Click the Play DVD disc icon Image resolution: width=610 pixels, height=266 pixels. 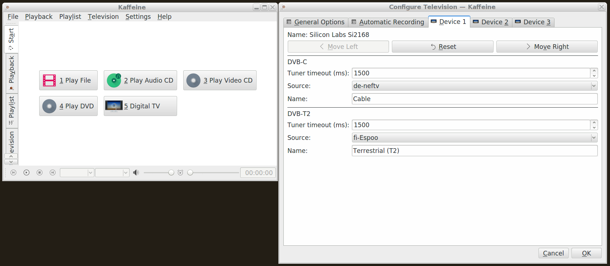tap(49, 106)
